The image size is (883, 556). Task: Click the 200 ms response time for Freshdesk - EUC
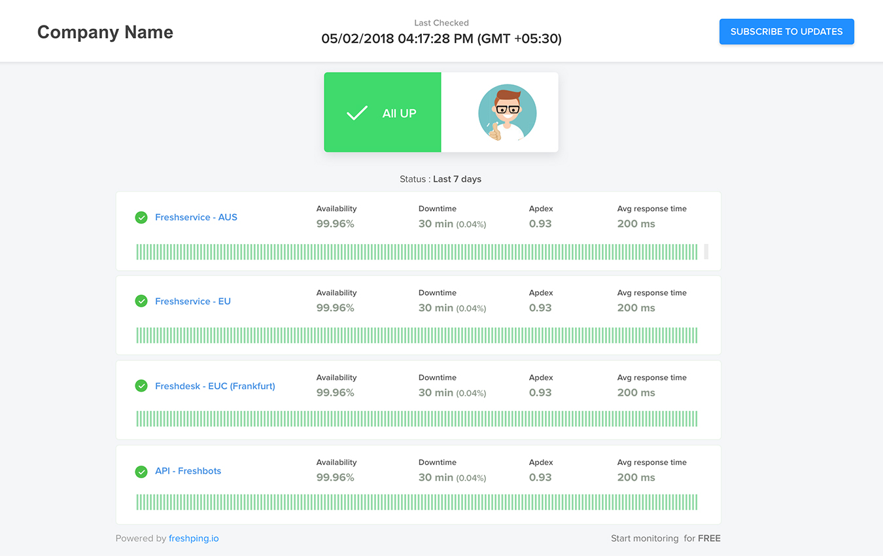point(636,392)
